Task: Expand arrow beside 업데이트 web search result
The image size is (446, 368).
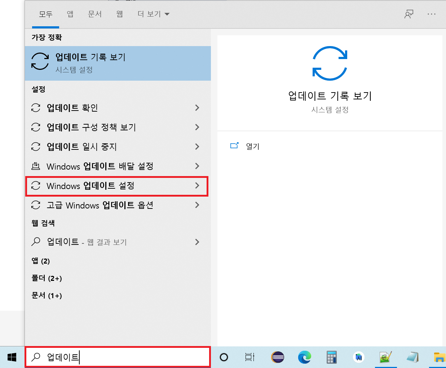Action: (x=197, y=242)
